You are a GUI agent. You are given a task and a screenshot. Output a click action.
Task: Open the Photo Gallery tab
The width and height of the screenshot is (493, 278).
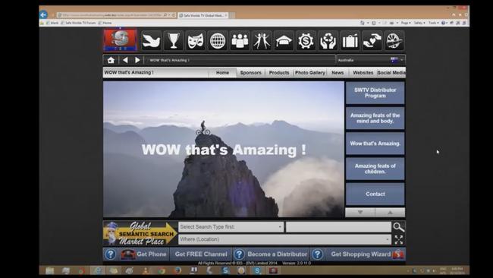(310, 72)
